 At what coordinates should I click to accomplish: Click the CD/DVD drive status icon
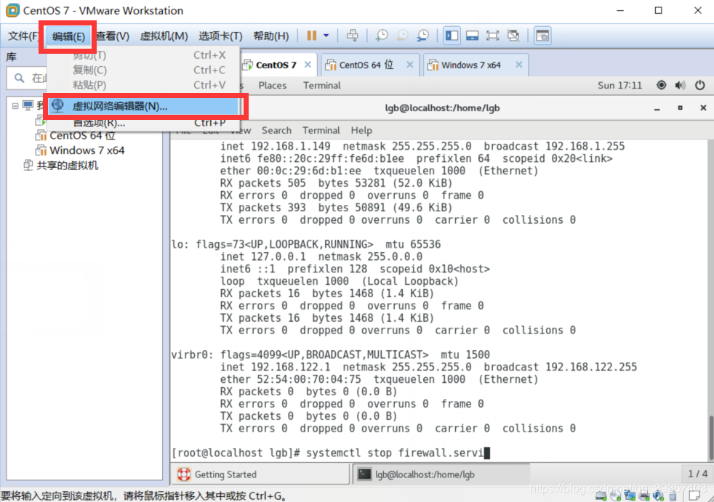[x=616, y=495]
